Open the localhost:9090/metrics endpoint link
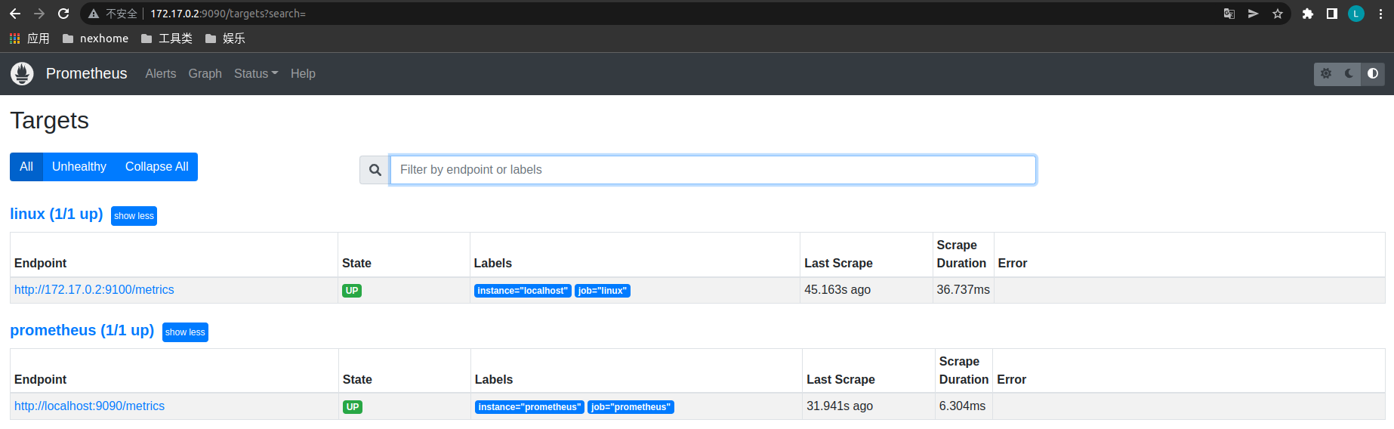The image size is (1394, 429). (89, 406)
